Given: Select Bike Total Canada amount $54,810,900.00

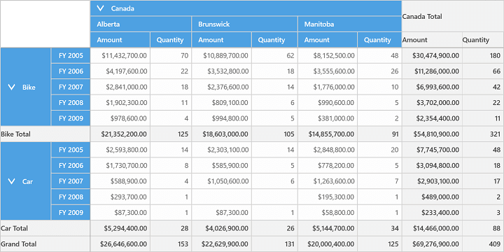Looking at the screenshot, I should tap(432, 134).
